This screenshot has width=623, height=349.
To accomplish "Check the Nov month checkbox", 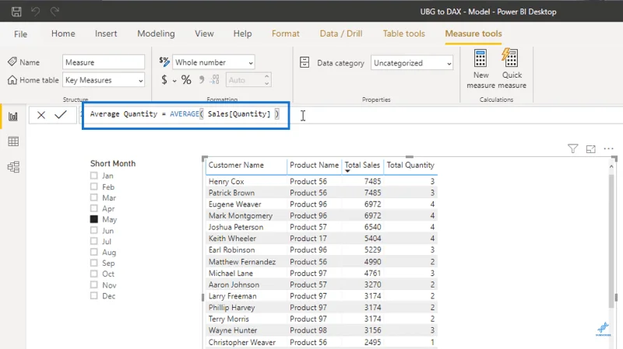I will click(93, 284).
